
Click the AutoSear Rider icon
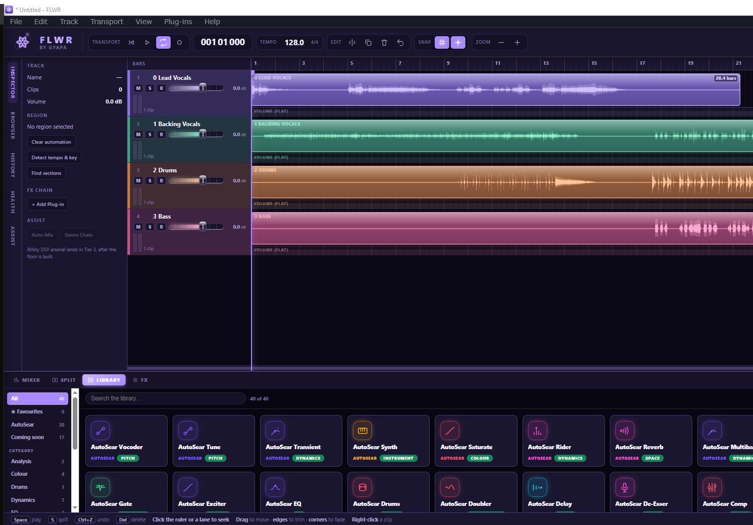pyautogui.click(x=537, y=431)
